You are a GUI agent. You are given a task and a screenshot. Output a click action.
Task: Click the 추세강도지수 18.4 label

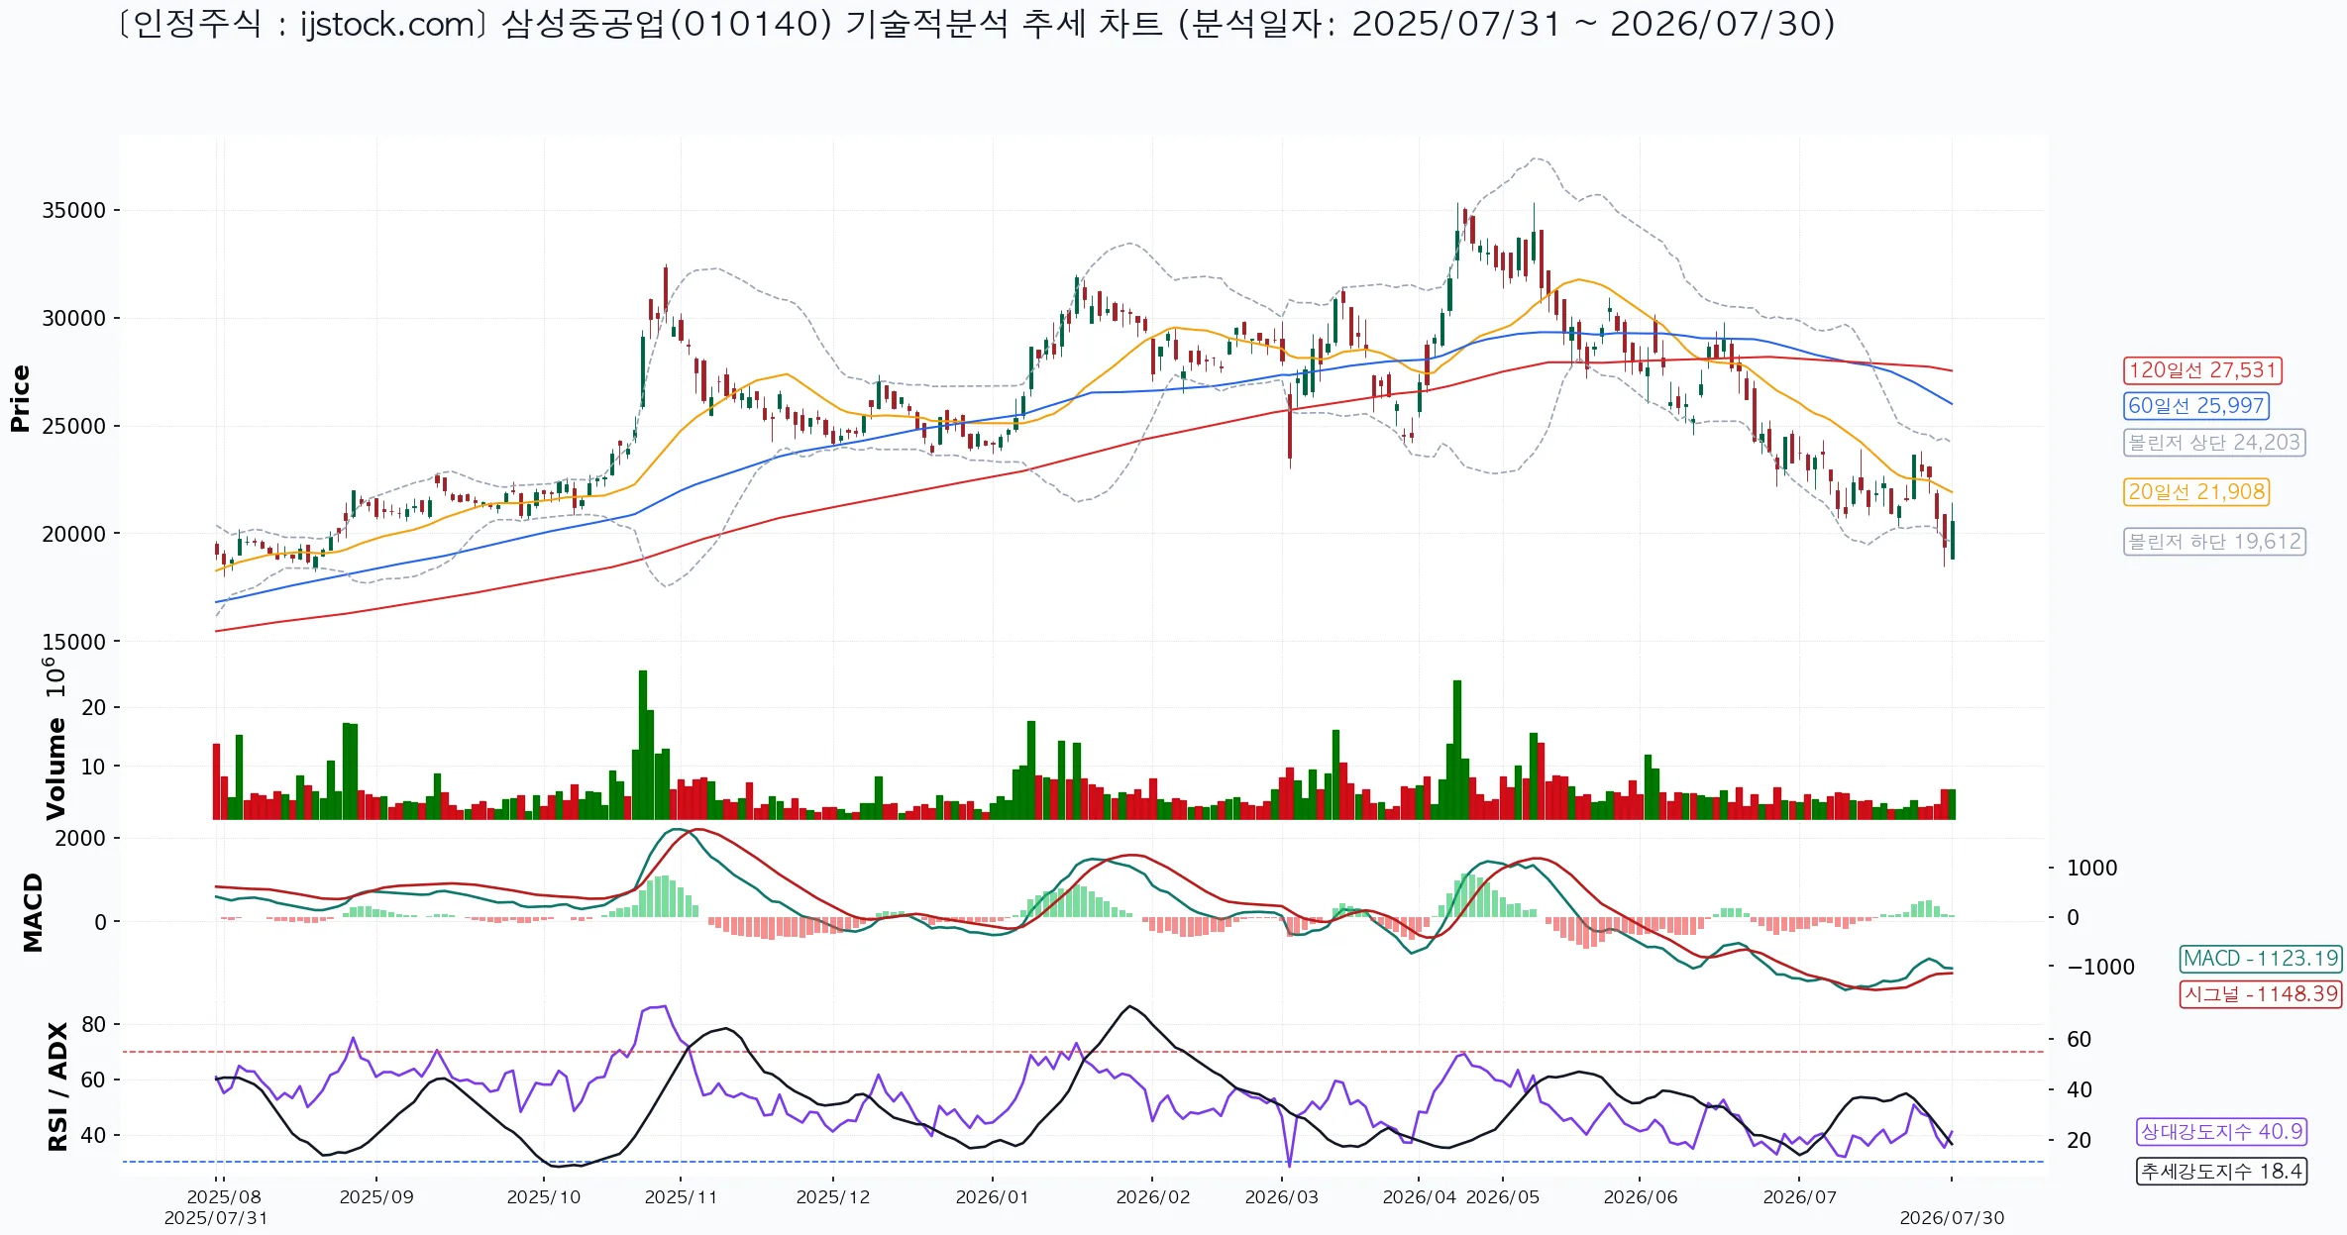pyautogui.click(x=2221, y=1172)
